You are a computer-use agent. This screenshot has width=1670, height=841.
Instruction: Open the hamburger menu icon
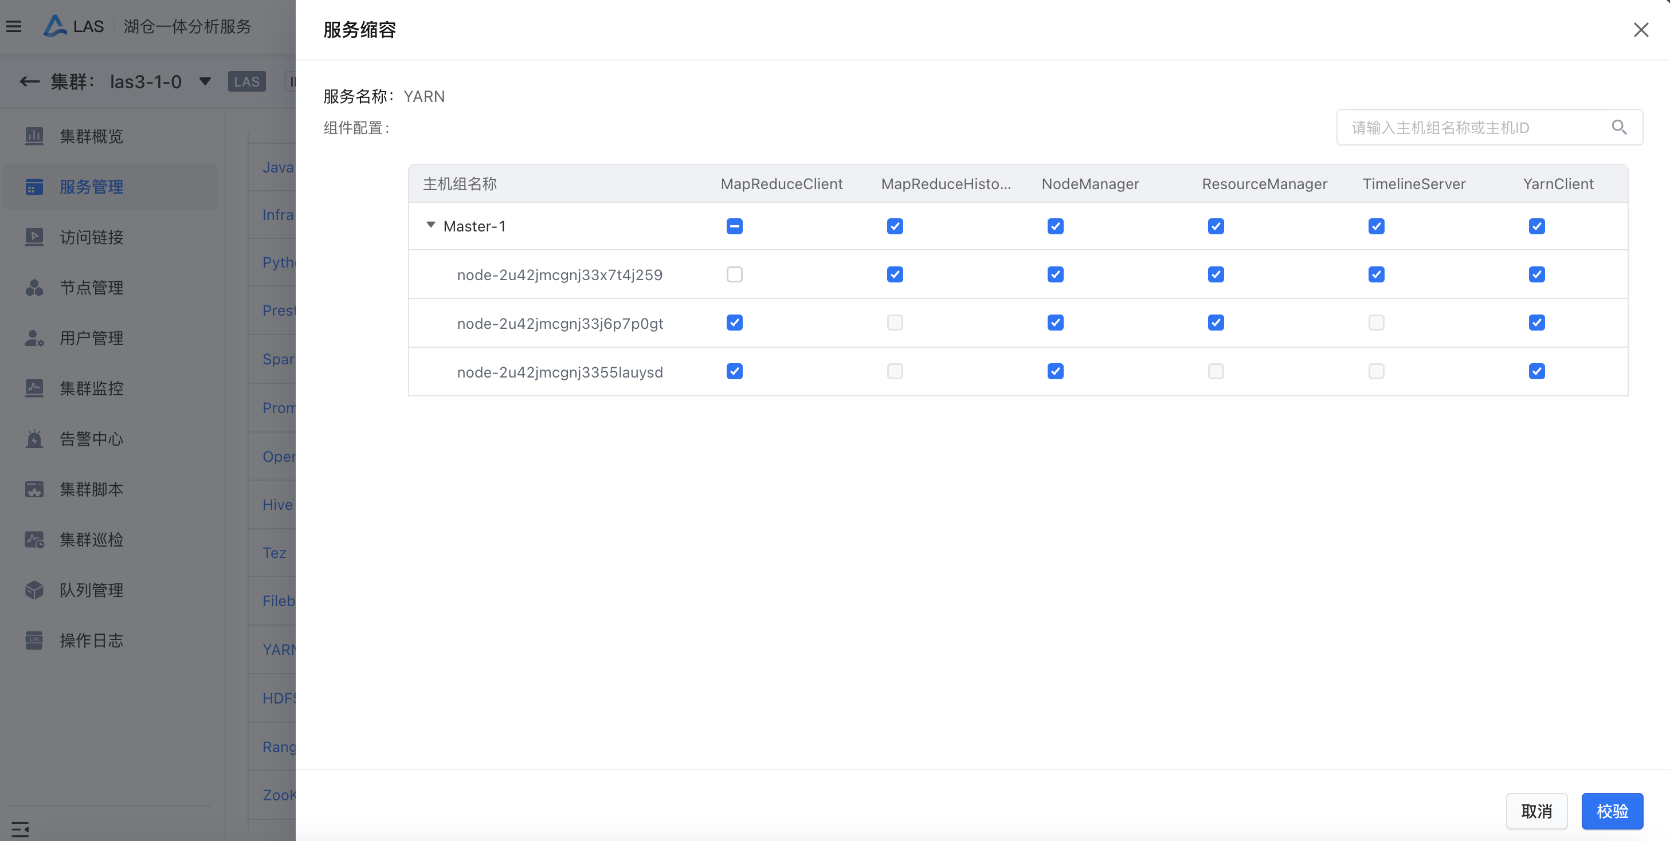point(14,26)
